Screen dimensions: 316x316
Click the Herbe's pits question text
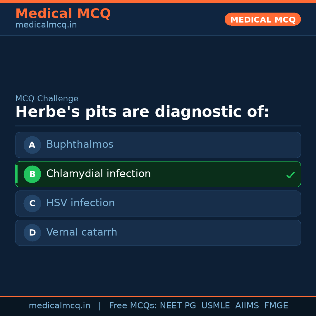pyautogui.click(x=142, y=112)
